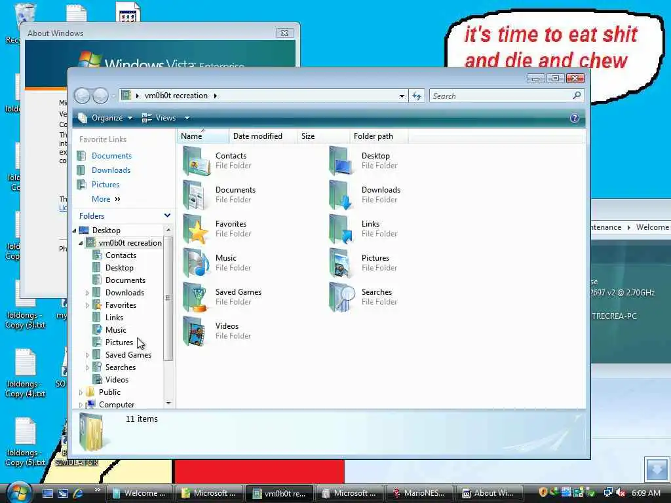The image size is (671, 503).
Task: Select the Saved Games folder icon
Action: click(197, 297)
